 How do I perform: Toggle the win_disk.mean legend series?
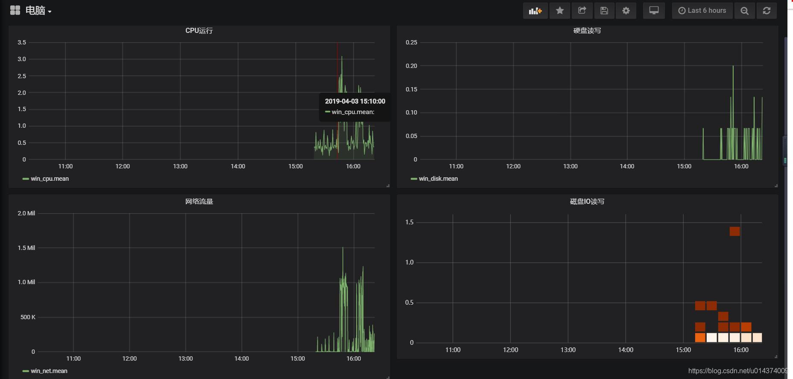coord(438,179)
